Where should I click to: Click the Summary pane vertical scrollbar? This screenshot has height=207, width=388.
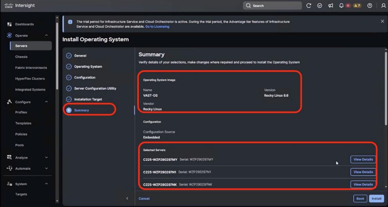pos(386,88)
